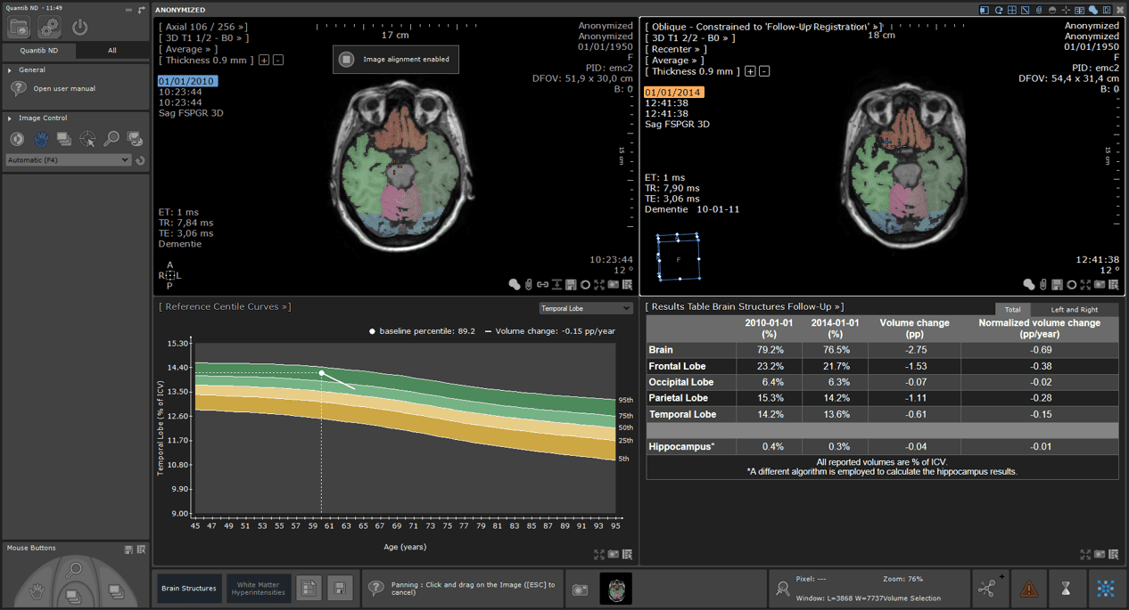Click the paperclip icon in left viewport
This screenshot has height=610, width=1129.
pyautogui.click(x=529, y=285)
